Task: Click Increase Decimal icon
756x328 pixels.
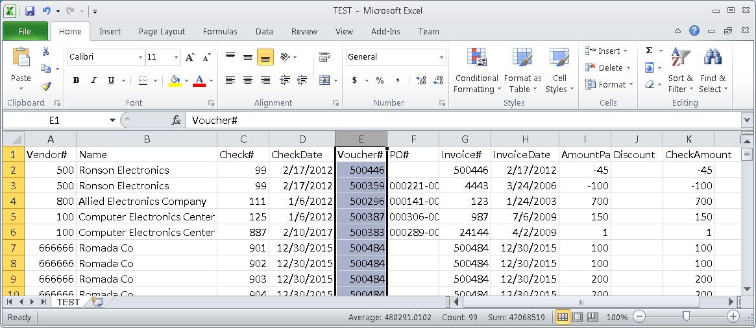Action: 421,80
